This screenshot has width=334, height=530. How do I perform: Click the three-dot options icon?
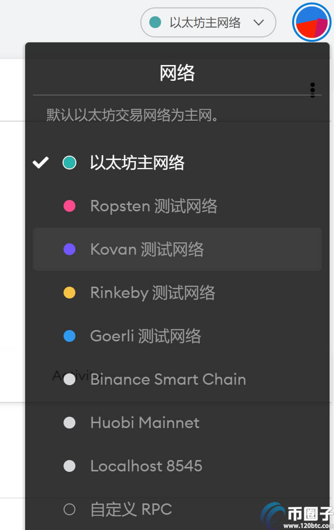[312, 90]
